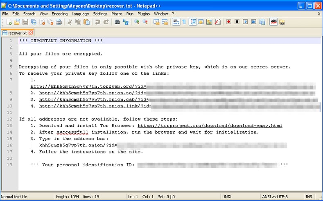This screenshot has width=323, height=201.
Task: Select the recover.txt document tab
Action: (16, 33)
